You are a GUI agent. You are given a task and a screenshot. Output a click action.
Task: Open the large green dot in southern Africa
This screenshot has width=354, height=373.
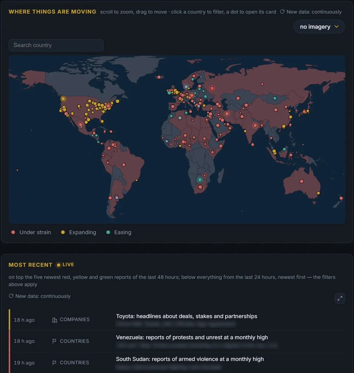pos(200,180)
